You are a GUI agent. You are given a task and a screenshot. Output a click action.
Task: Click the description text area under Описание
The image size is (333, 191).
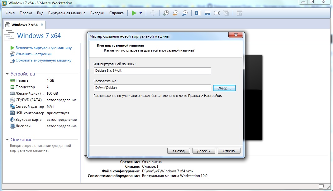tap(40, 148)
